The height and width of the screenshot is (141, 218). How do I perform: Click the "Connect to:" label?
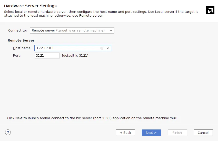pyautogui.click(x=17, y=31)
